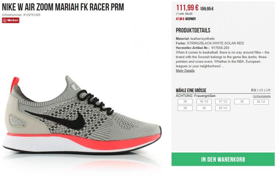Select size 38 1/2
The image size is (276, 185).
[261, 102]
